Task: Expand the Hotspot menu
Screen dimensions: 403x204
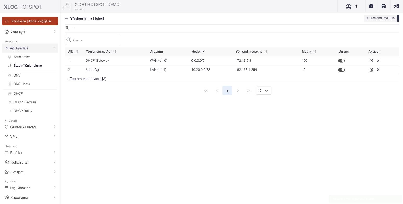Action: click(30, 172)
